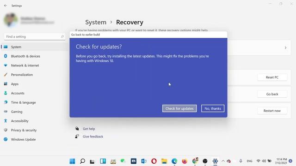Viewport: 296px width, 166px height.
Task: Open the notification center badge
Action: (x=291, y=161)
